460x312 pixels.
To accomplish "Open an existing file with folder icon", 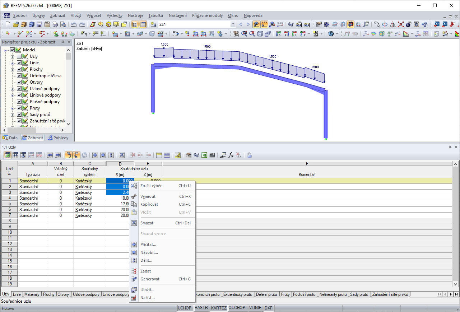I will tap(16, 24).
